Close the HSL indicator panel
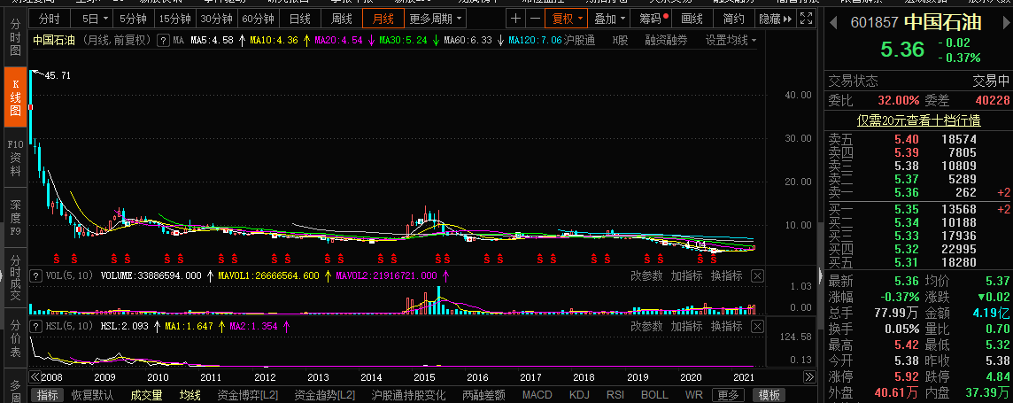 coord(757,327)
